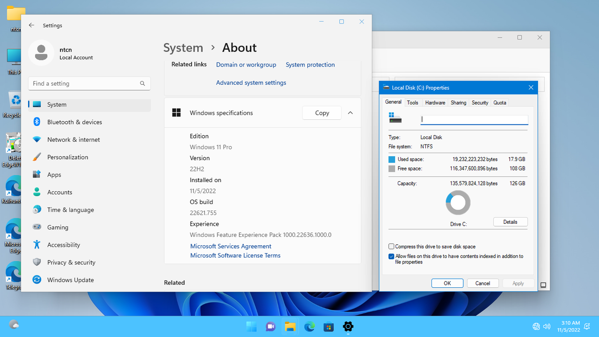Click the Windows 11 Pro edition text
This screenshot has width=599, height=337.
click(x=211, y=147)
